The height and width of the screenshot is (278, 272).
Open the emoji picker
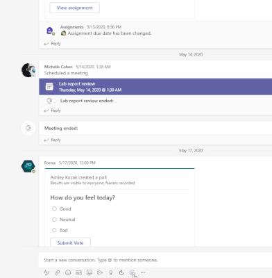click(x=68, y=272)
